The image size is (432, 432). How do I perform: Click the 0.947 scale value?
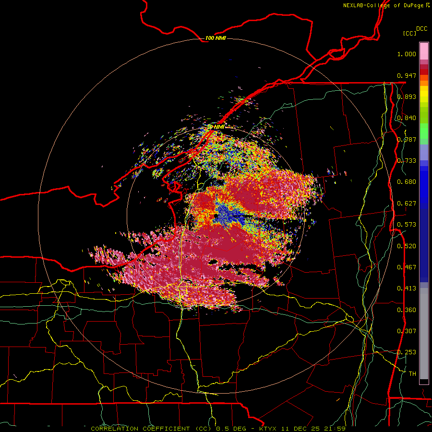[407, 75]
